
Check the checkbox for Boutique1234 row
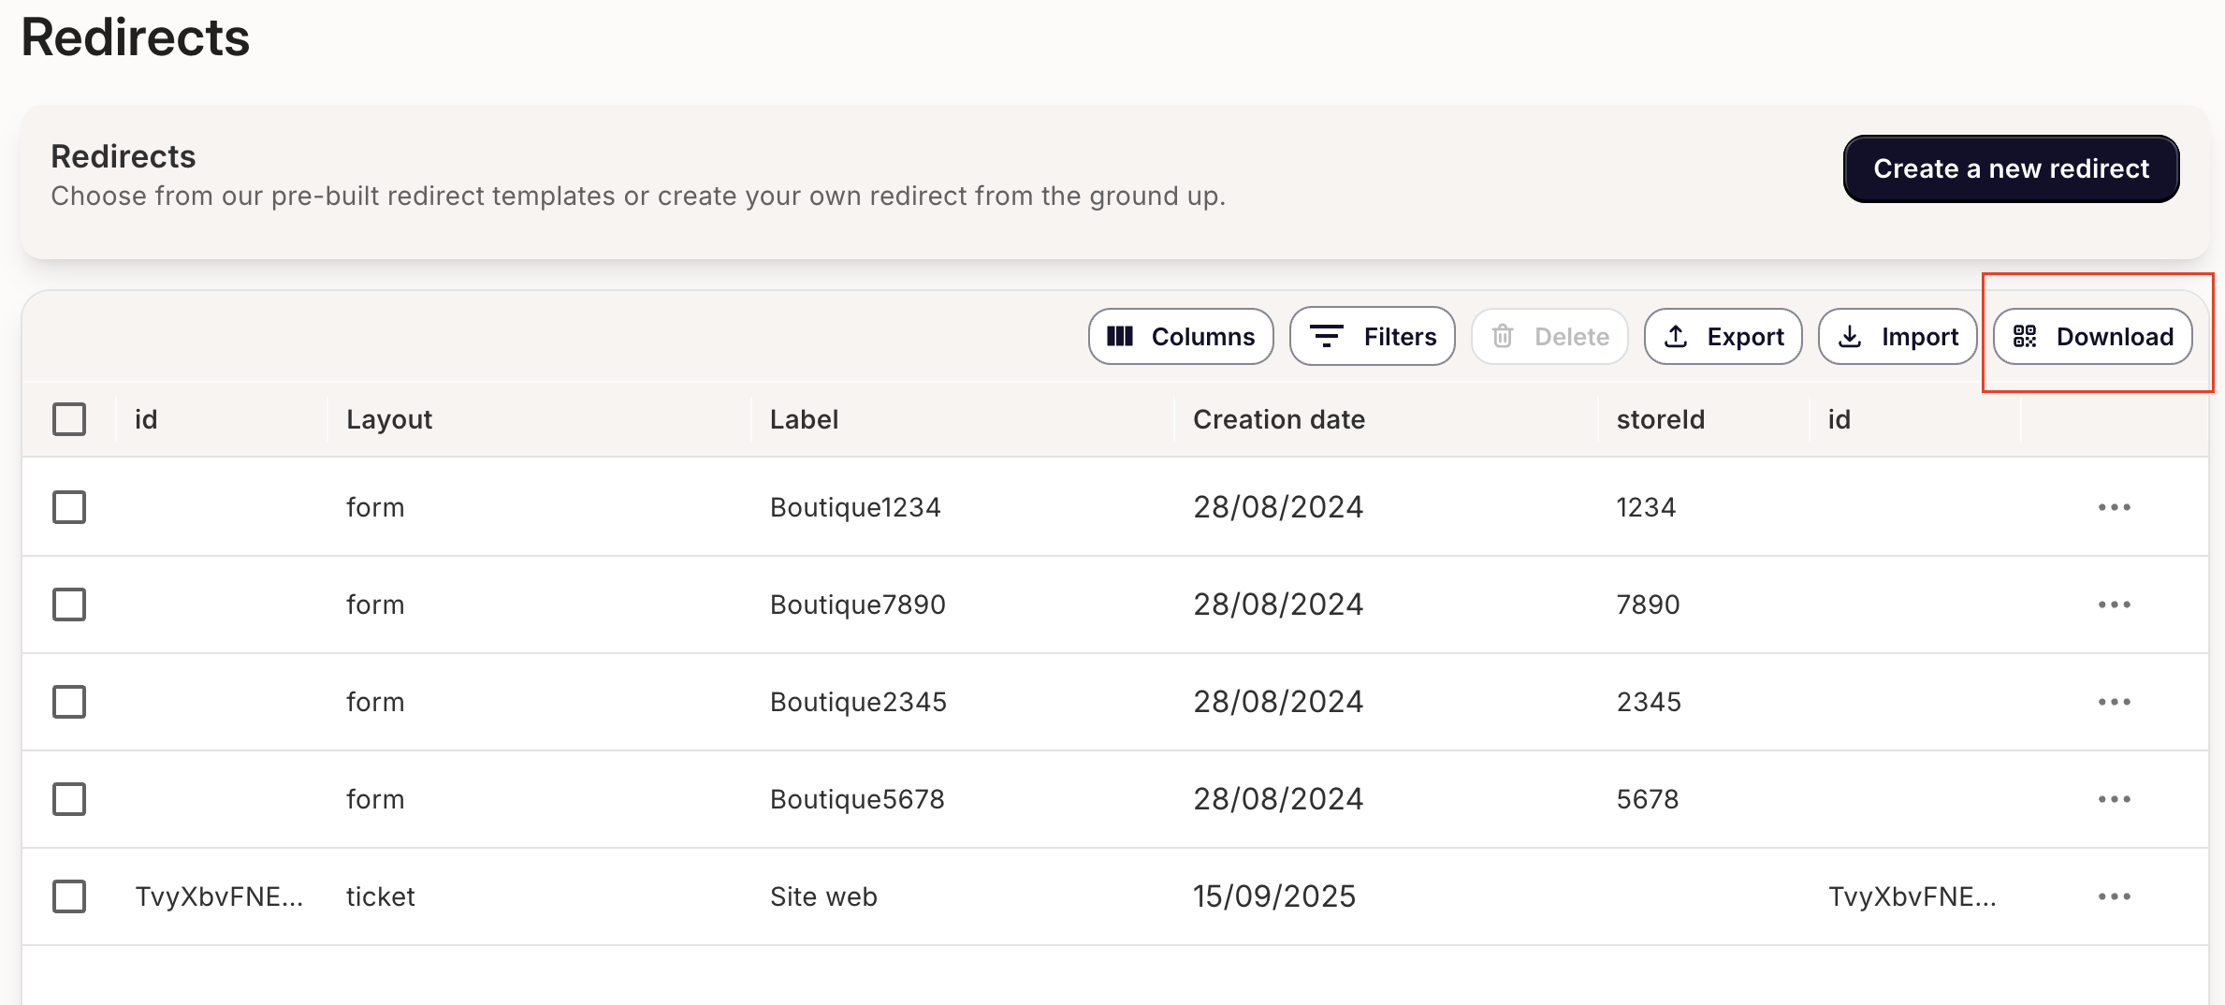click(69, 506)
